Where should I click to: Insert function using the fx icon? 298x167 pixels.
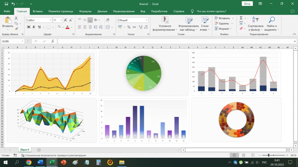pyautogui.click(x=53, y=41)
